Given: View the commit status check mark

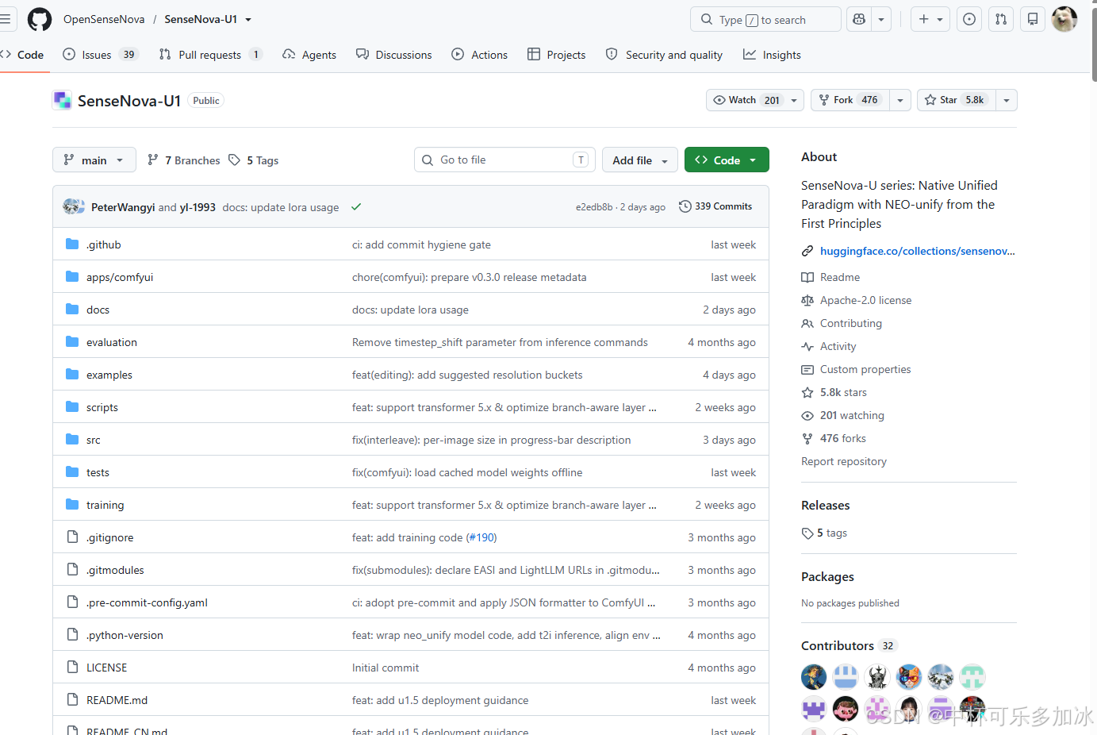Looking at the screenshot, I should click(x=356, y=207).
